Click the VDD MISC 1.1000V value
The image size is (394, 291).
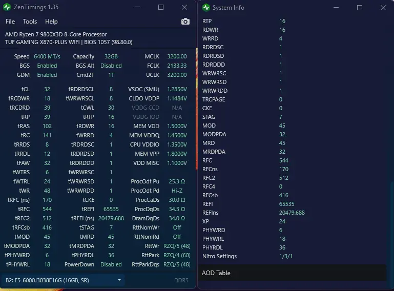177,163
